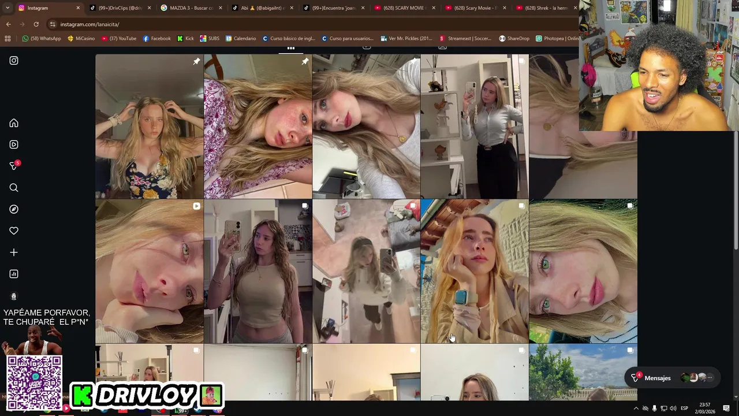Screen dimensions: 739x416
Task: Open the ShareDrop bookmark
Action: [x=514, y=39]
